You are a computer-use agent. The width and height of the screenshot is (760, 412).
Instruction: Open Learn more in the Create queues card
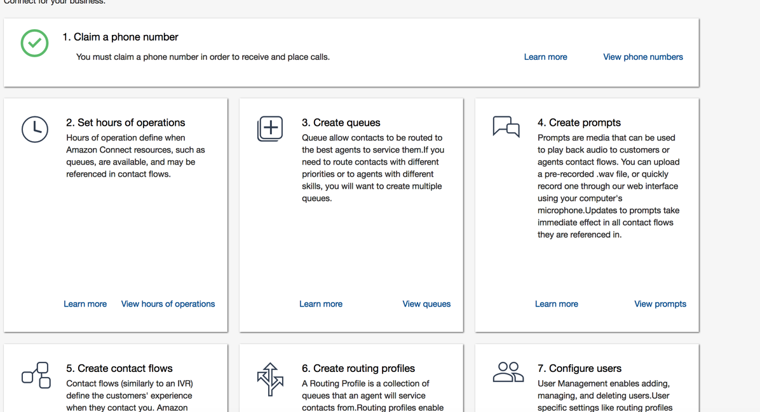(x=321, y=304)
